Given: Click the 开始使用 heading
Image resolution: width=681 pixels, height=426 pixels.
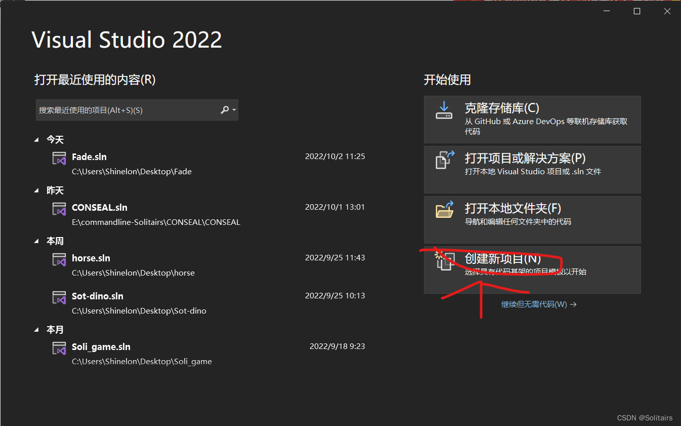Looking at the screenshot, I should (x=447, y=80).
